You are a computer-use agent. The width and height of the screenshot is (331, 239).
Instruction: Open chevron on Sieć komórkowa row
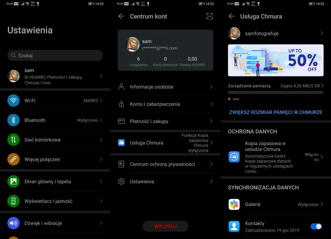point(101,140)
